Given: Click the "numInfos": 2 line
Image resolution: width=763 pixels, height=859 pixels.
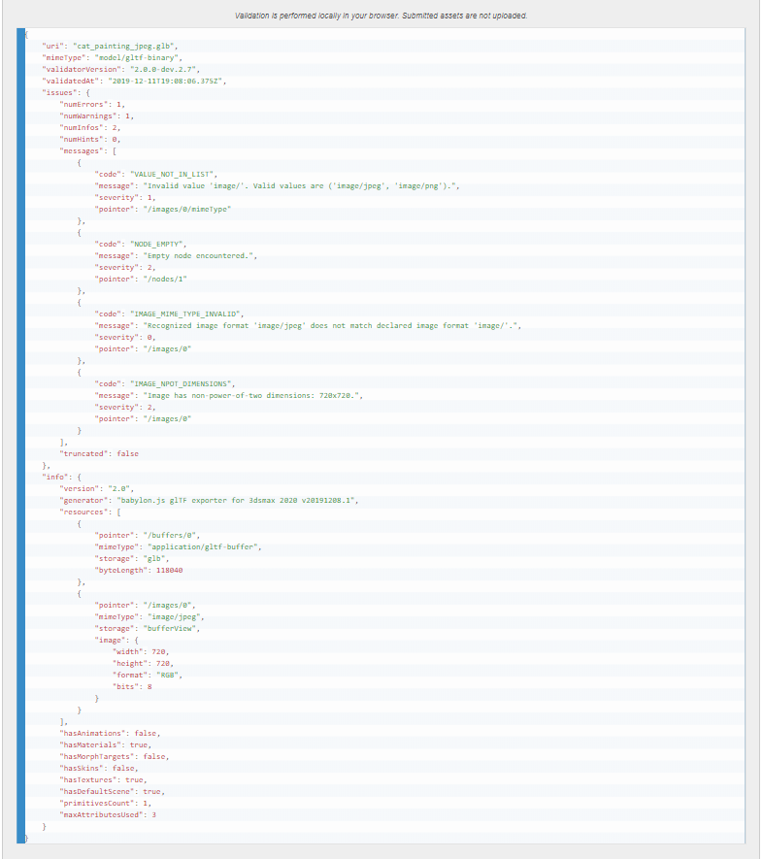Looking at the screenshot, I should 90,127.
